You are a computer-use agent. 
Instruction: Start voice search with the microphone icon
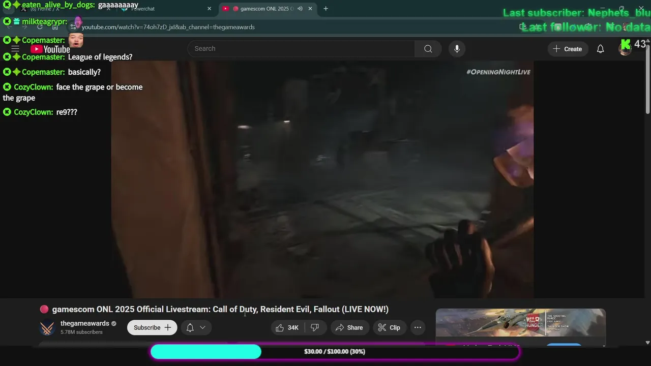tap(457, 49)
